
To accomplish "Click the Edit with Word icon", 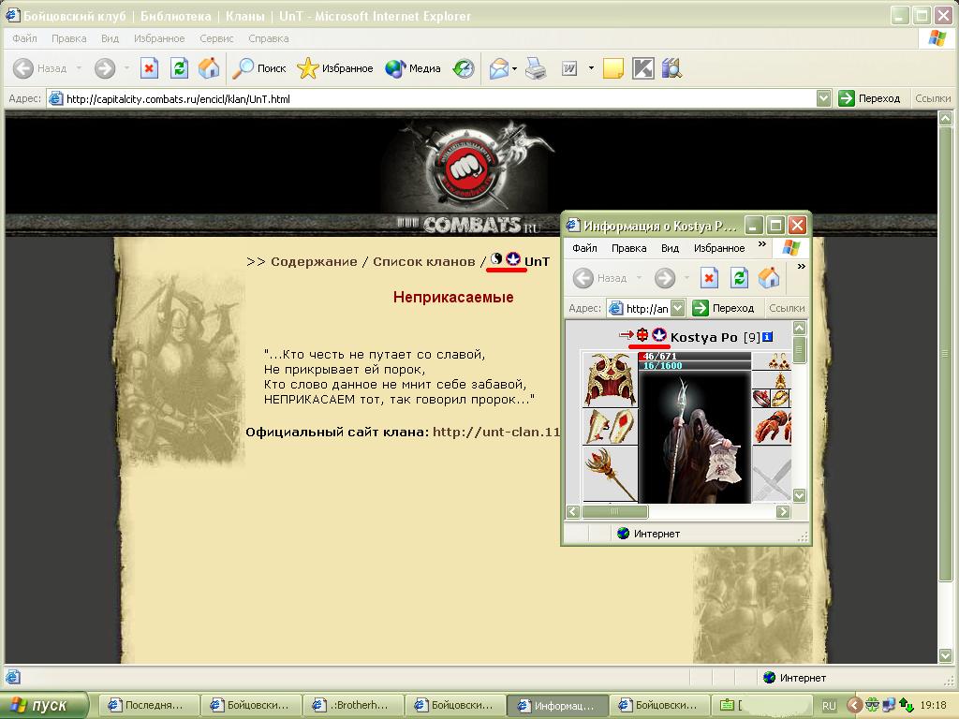I will click(x=569, y=68).
